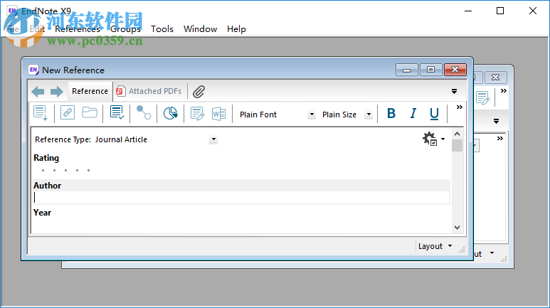Open the Tools menu
Viewport: 550px width, 308px height.
(x=162, y=29)
